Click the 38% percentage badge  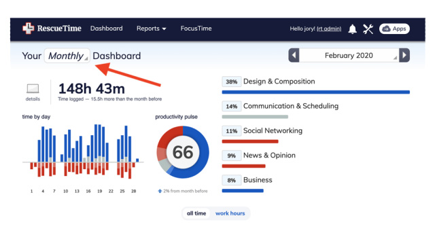(232, 82)
